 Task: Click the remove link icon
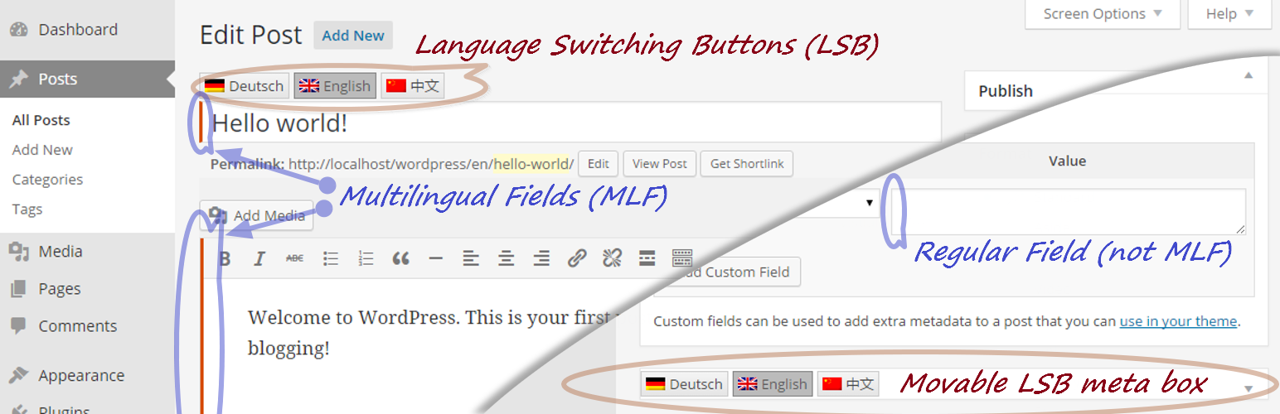[x=612, y=259]
